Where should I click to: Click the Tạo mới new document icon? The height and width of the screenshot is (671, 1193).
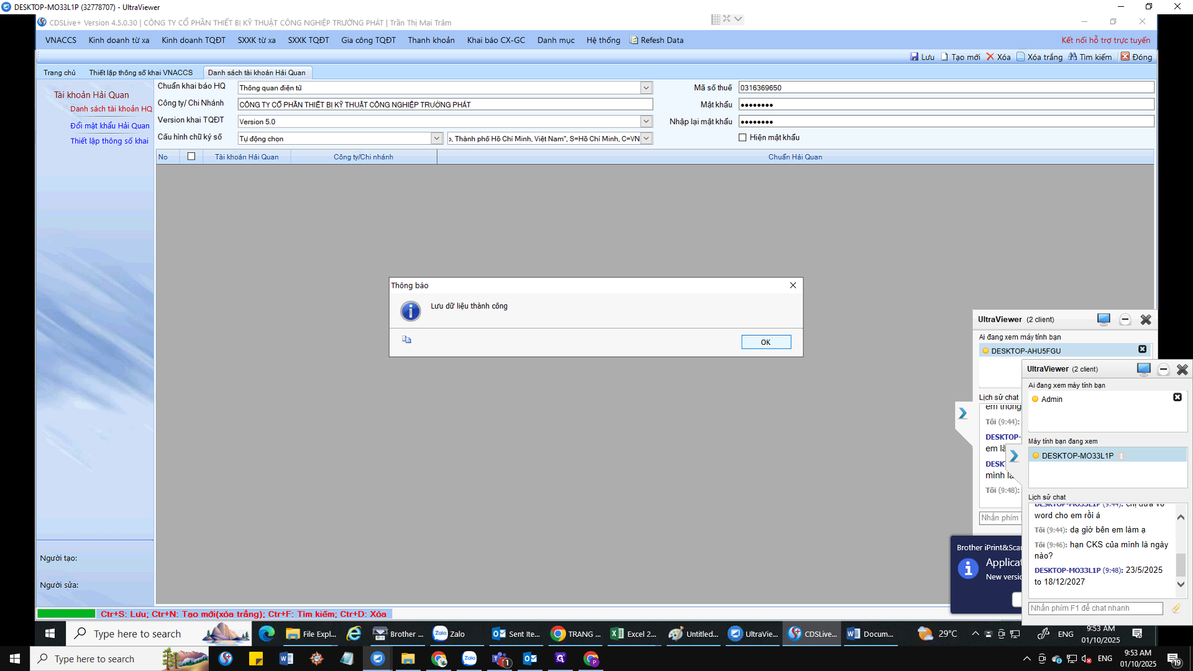pyautogui.click(x=944, y=57)
